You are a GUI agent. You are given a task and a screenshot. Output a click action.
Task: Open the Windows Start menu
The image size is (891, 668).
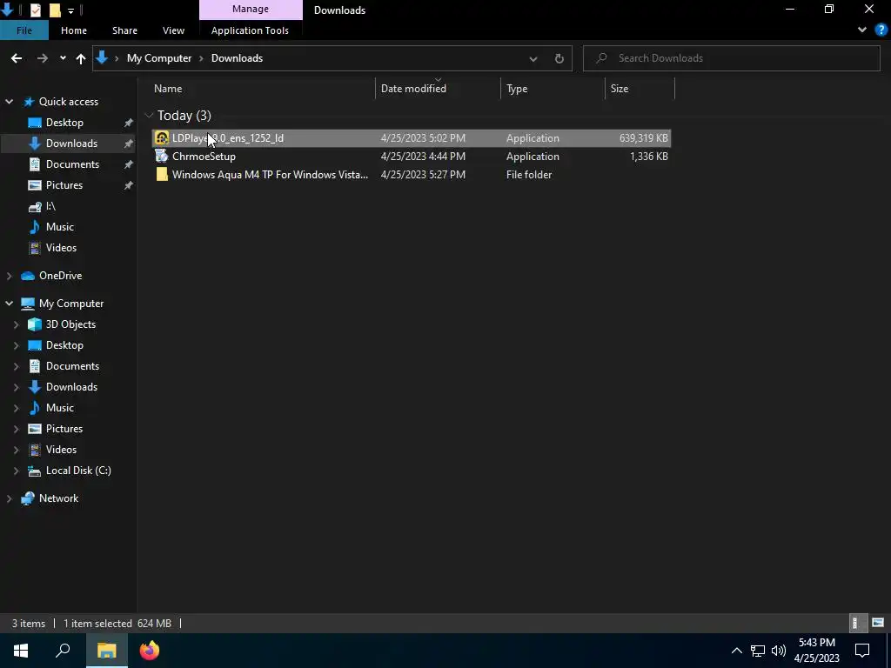click(x=21, y=651)
